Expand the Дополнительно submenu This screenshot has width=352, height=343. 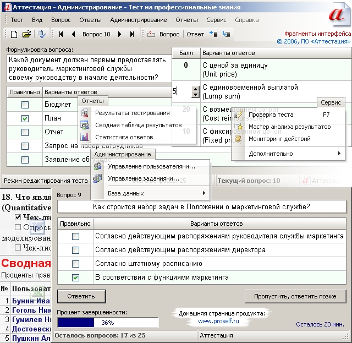[339, 154]
